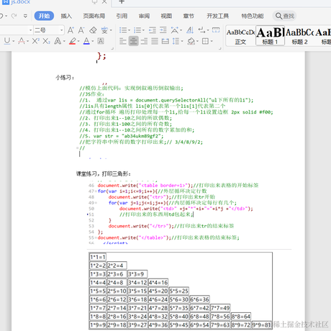The image size is (331, 331).
Task: Open the 引用 tab
Action: [122, 16]
